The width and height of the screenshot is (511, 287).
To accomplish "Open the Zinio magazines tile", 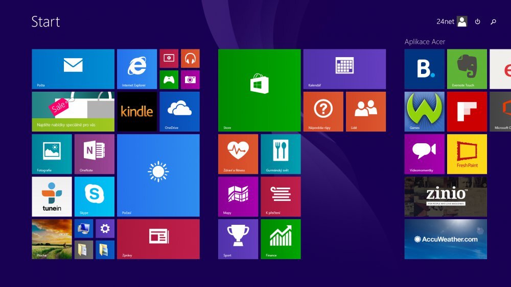I will [x=446, y=197].
